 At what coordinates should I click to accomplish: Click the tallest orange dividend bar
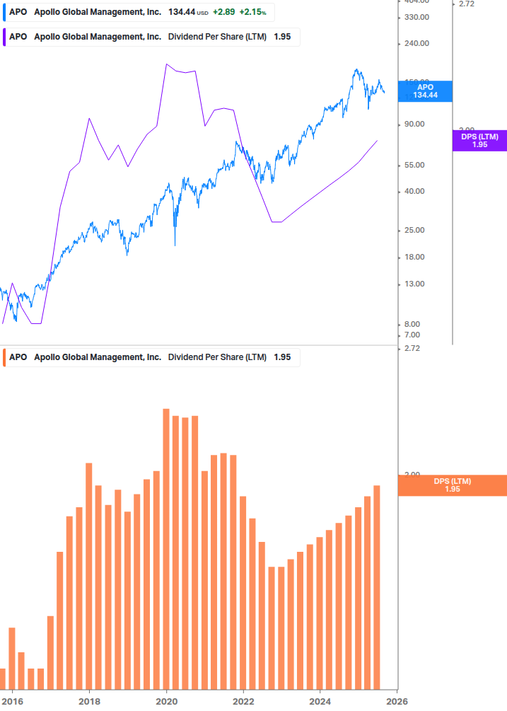[x=166, y=549]
